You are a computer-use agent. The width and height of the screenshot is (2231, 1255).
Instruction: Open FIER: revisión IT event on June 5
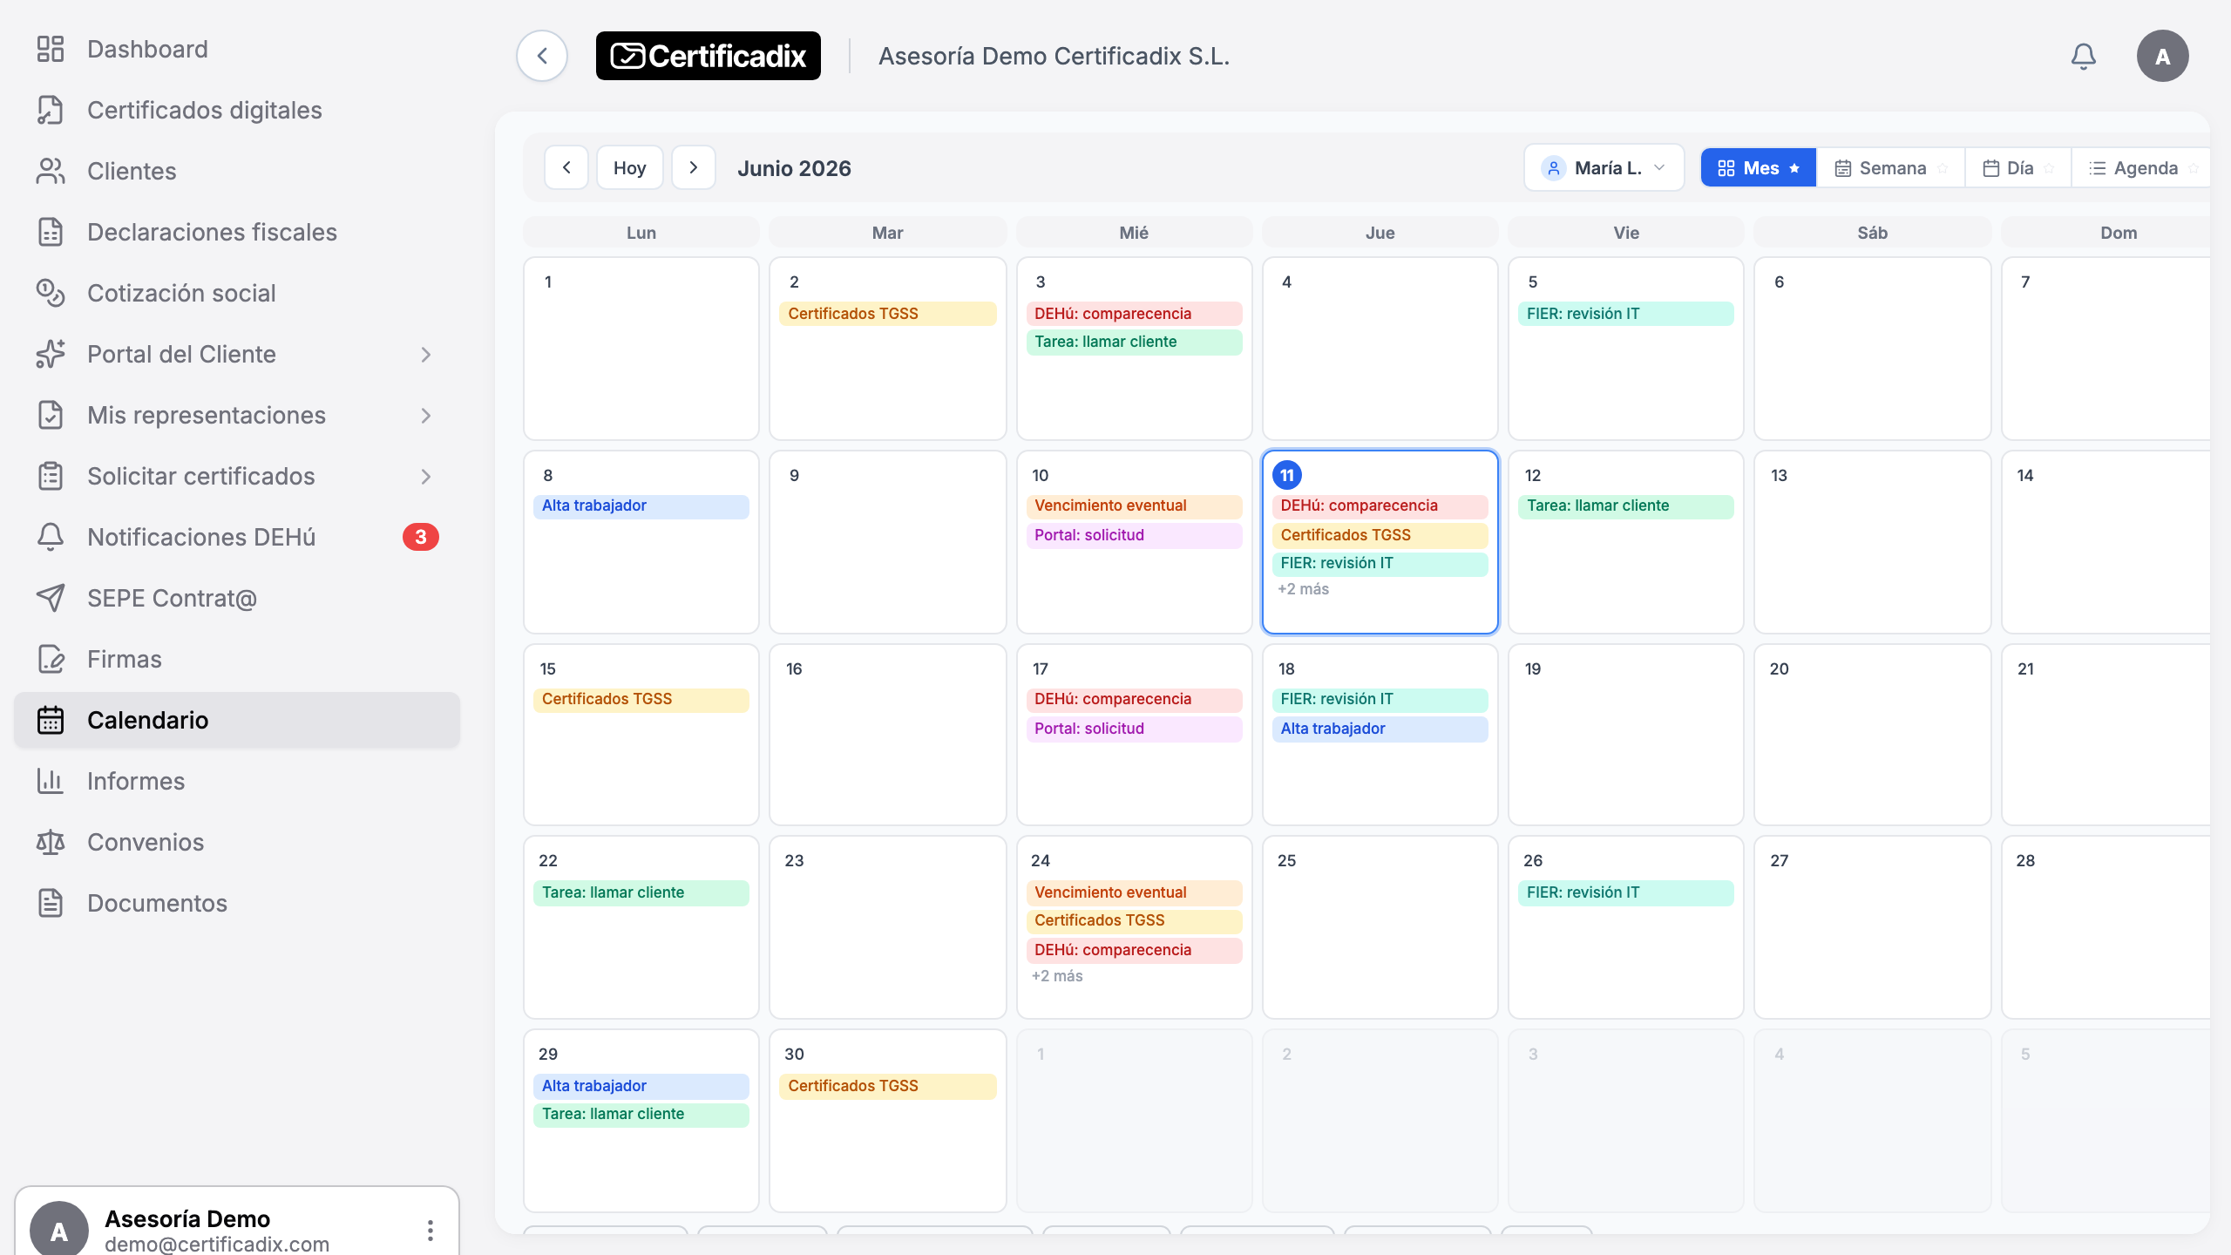[x=1625, y=314]
